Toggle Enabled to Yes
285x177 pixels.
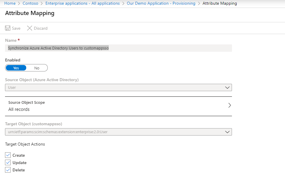coord(16,68)
